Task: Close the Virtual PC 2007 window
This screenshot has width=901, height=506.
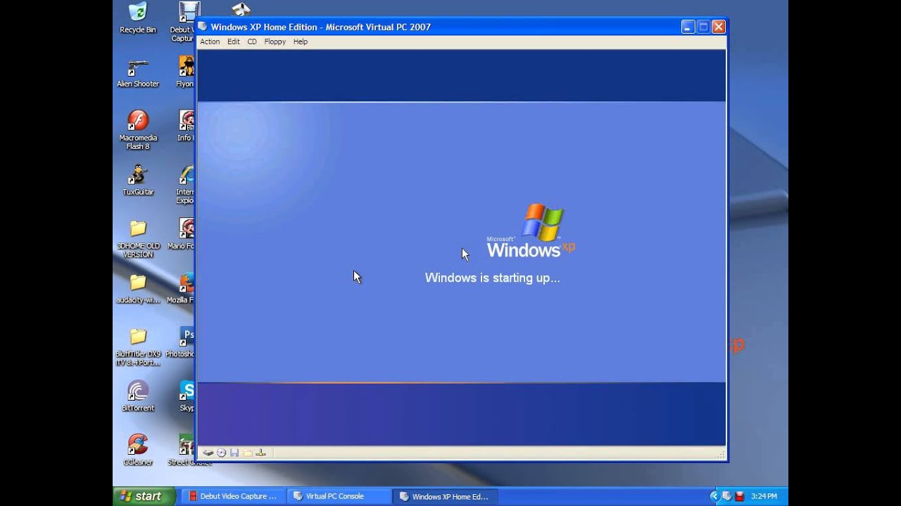Action: click(718, 27)
